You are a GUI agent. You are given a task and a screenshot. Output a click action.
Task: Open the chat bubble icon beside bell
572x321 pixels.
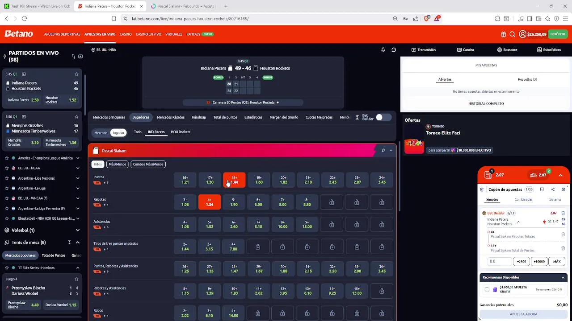pos(394,50)
